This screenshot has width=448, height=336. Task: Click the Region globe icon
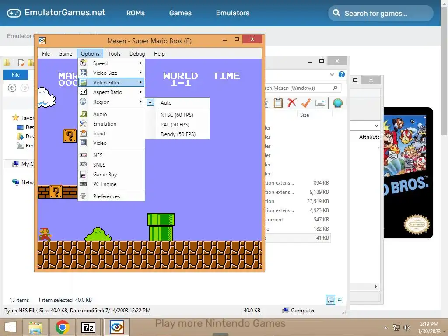point(83,101)
